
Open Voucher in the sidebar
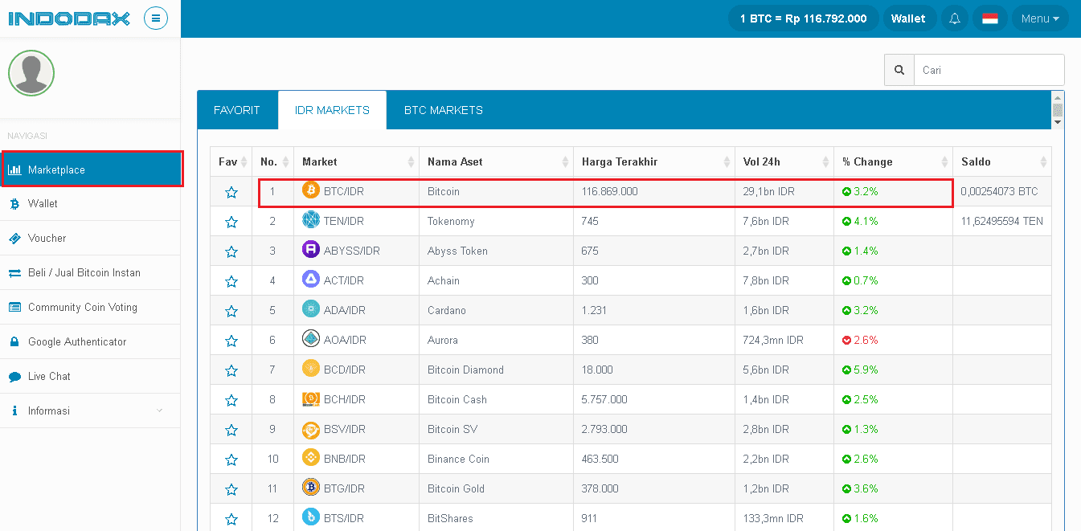pos(90,238)
